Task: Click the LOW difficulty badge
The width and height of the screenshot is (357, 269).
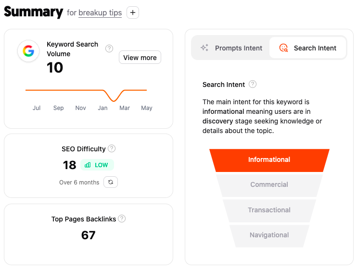Action: pyautogui.click(x=97, y=165)
